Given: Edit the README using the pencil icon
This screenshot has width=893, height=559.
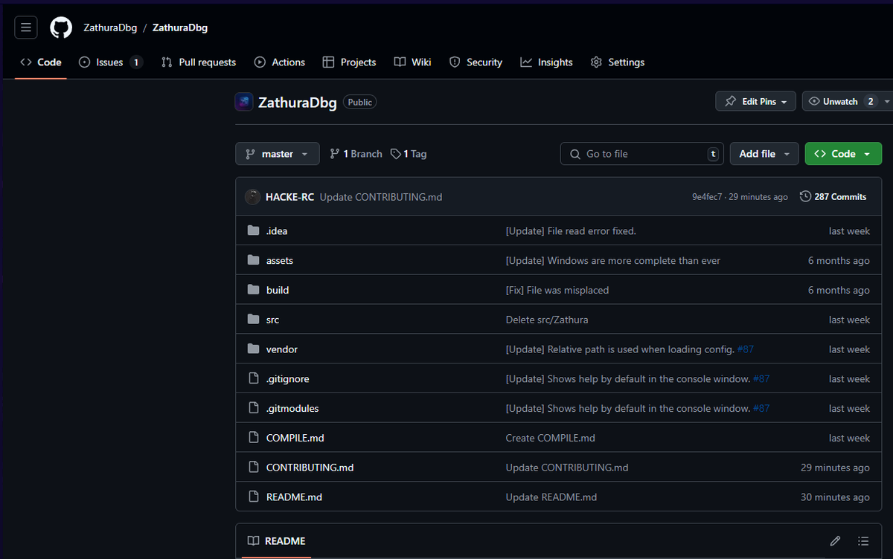Looking at the screenshot, I should tap(835, 540).
